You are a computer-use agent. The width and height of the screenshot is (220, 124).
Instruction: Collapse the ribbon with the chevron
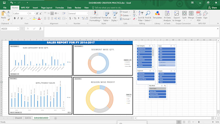tap(218, 23)
